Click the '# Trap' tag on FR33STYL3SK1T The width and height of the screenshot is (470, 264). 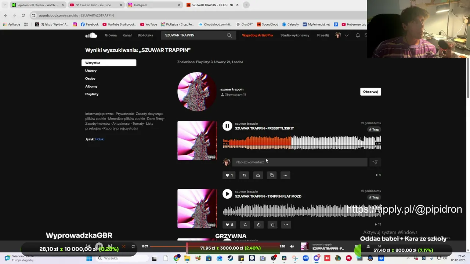[374, 129]
